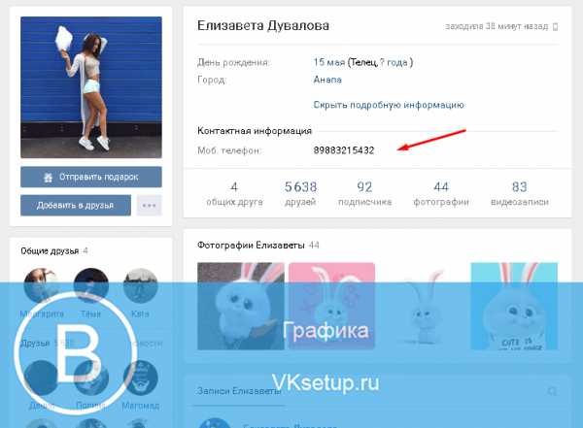Click the search icon in Записи Елизаветы
The image size is (583, 428).
553,391
